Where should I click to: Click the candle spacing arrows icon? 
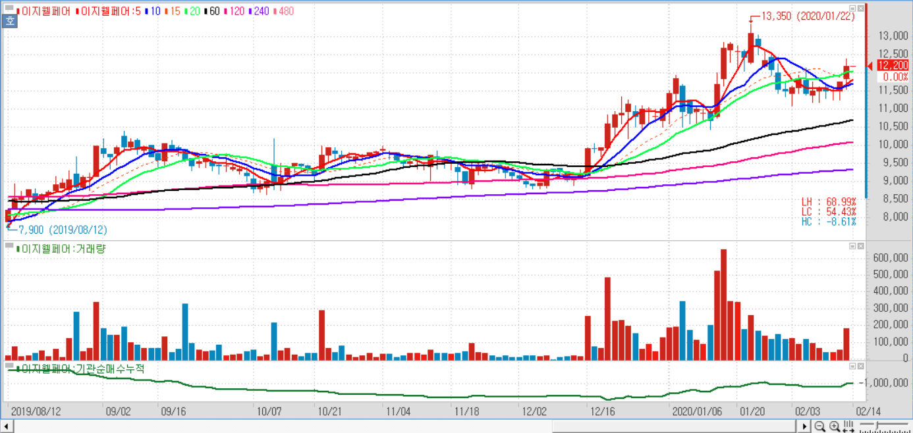tap(848, 426)
